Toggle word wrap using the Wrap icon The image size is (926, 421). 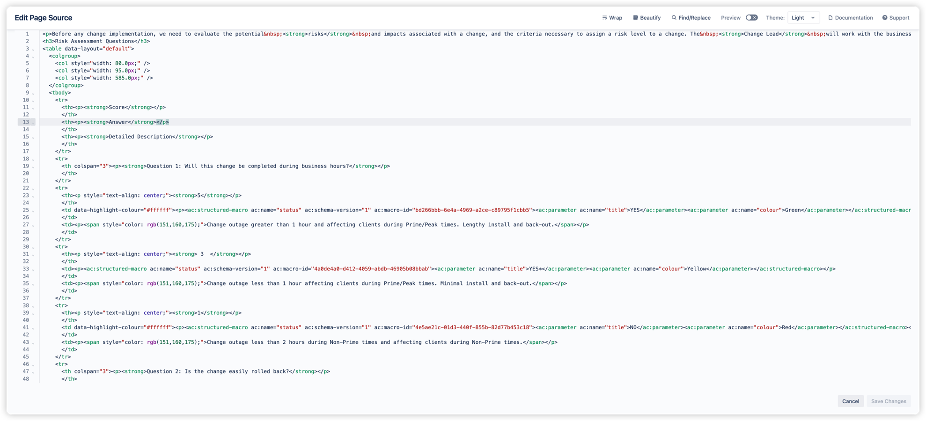tap(604, 17)
